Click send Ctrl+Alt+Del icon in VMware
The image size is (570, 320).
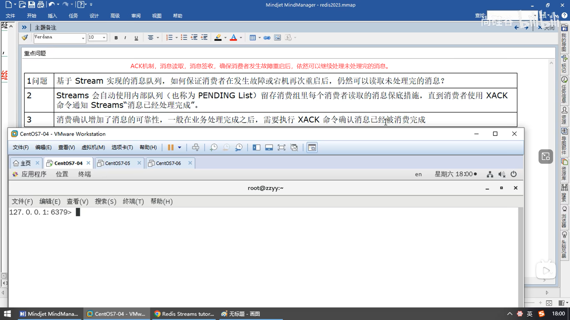195,148
